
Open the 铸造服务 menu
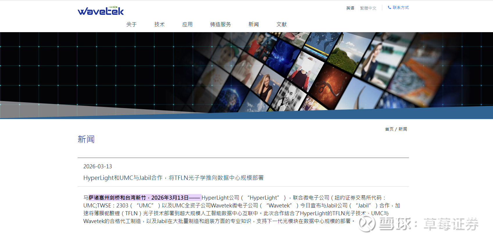click(x=220, y=24)
